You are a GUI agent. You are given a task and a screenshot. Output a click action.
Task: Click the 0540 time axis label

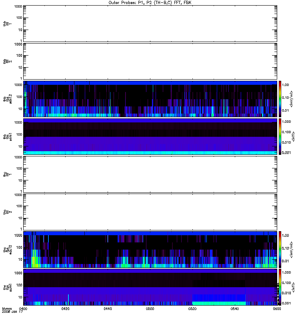pos(235,309)
